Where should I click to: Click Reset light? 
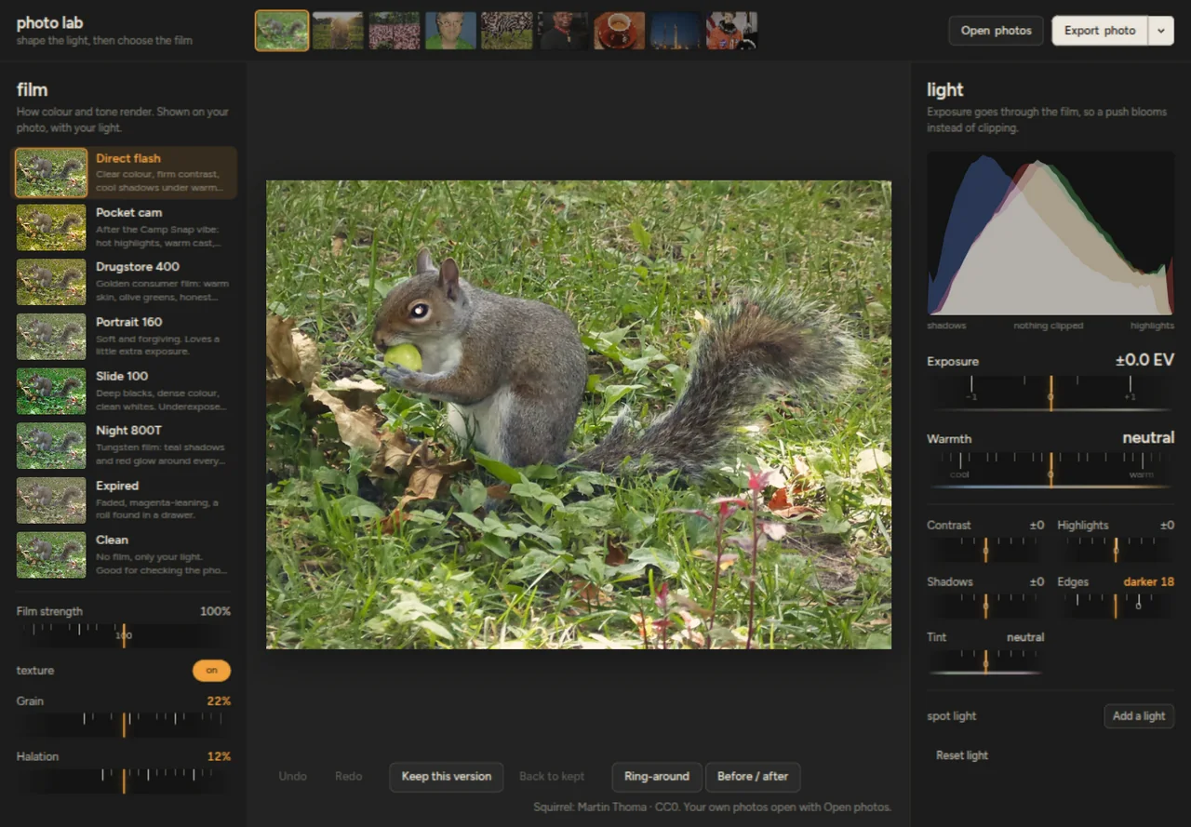point(962,755)
